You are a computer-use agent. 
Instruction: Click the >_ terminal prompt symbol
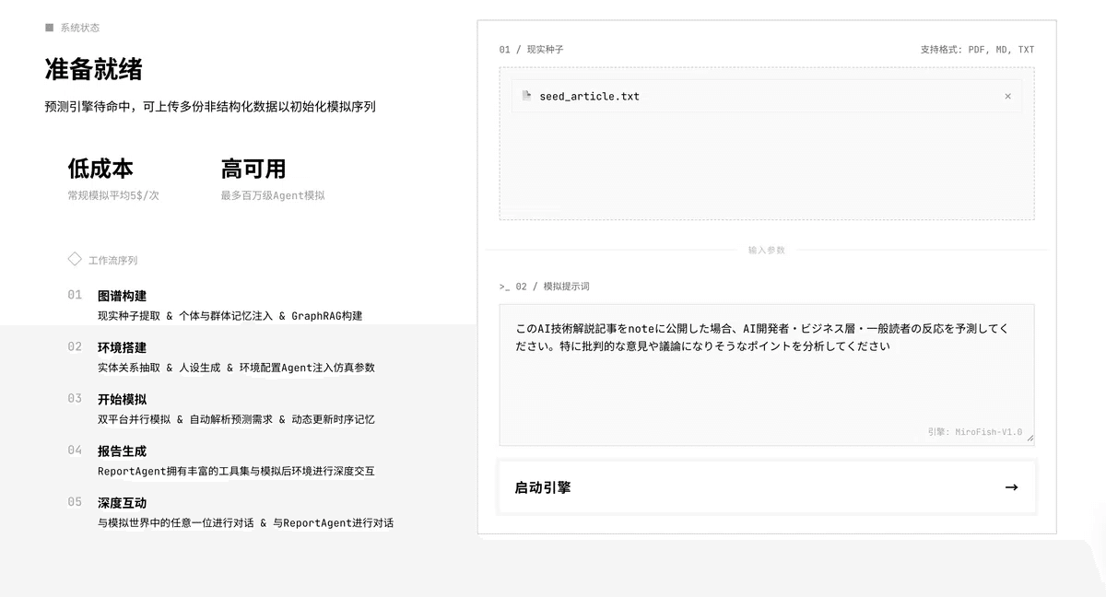click(x=504, y=287)
